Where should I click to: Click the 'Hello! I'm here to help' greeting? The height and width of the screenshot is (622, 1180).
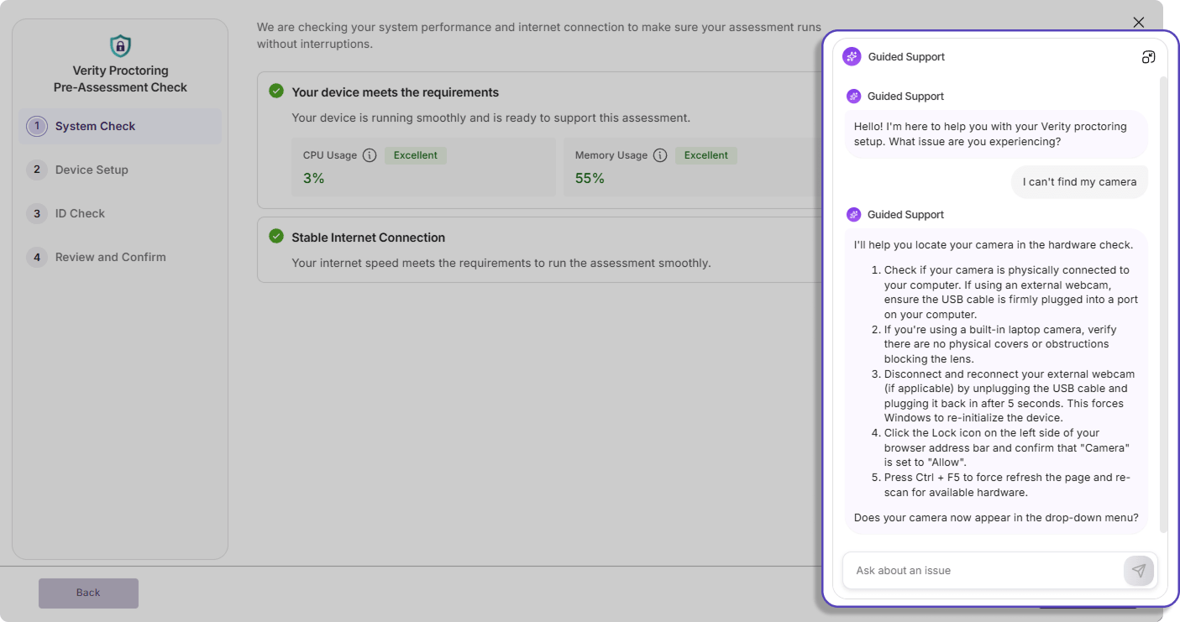point(990,134)
